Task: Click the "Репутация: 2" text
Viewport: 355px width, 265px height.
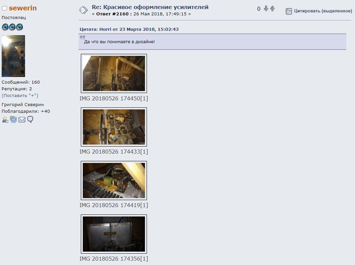Action: click(17, 89)
